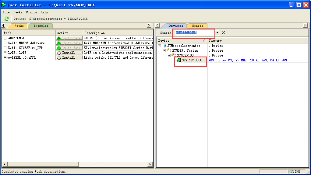Switch to the Packs tab
Viewport: 311px width, 175px height.
19,26
